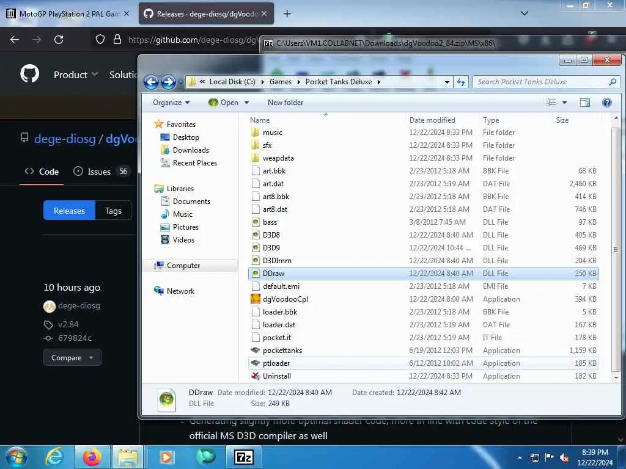Image resolution: width=626 pixels, height=469 pixels.
Task: Switch to the 7-Zip taskbar button
Action: pos(244,457)
